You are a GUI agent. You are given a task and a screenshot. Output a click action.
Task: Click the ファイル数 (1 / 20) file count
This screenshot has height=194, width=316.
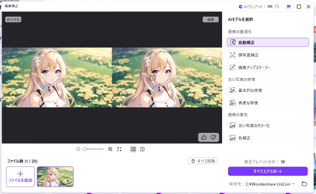tap(23, 161)
